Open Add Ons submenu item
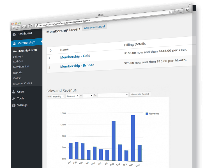The height and width of the screenshot is (168, 205). pyautogui.click(x=18, y=61)
